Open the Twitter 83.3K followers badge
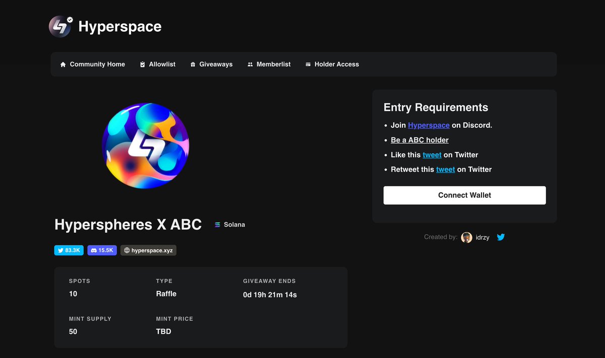This screenshot has width=605, height=358. (69, 250)
